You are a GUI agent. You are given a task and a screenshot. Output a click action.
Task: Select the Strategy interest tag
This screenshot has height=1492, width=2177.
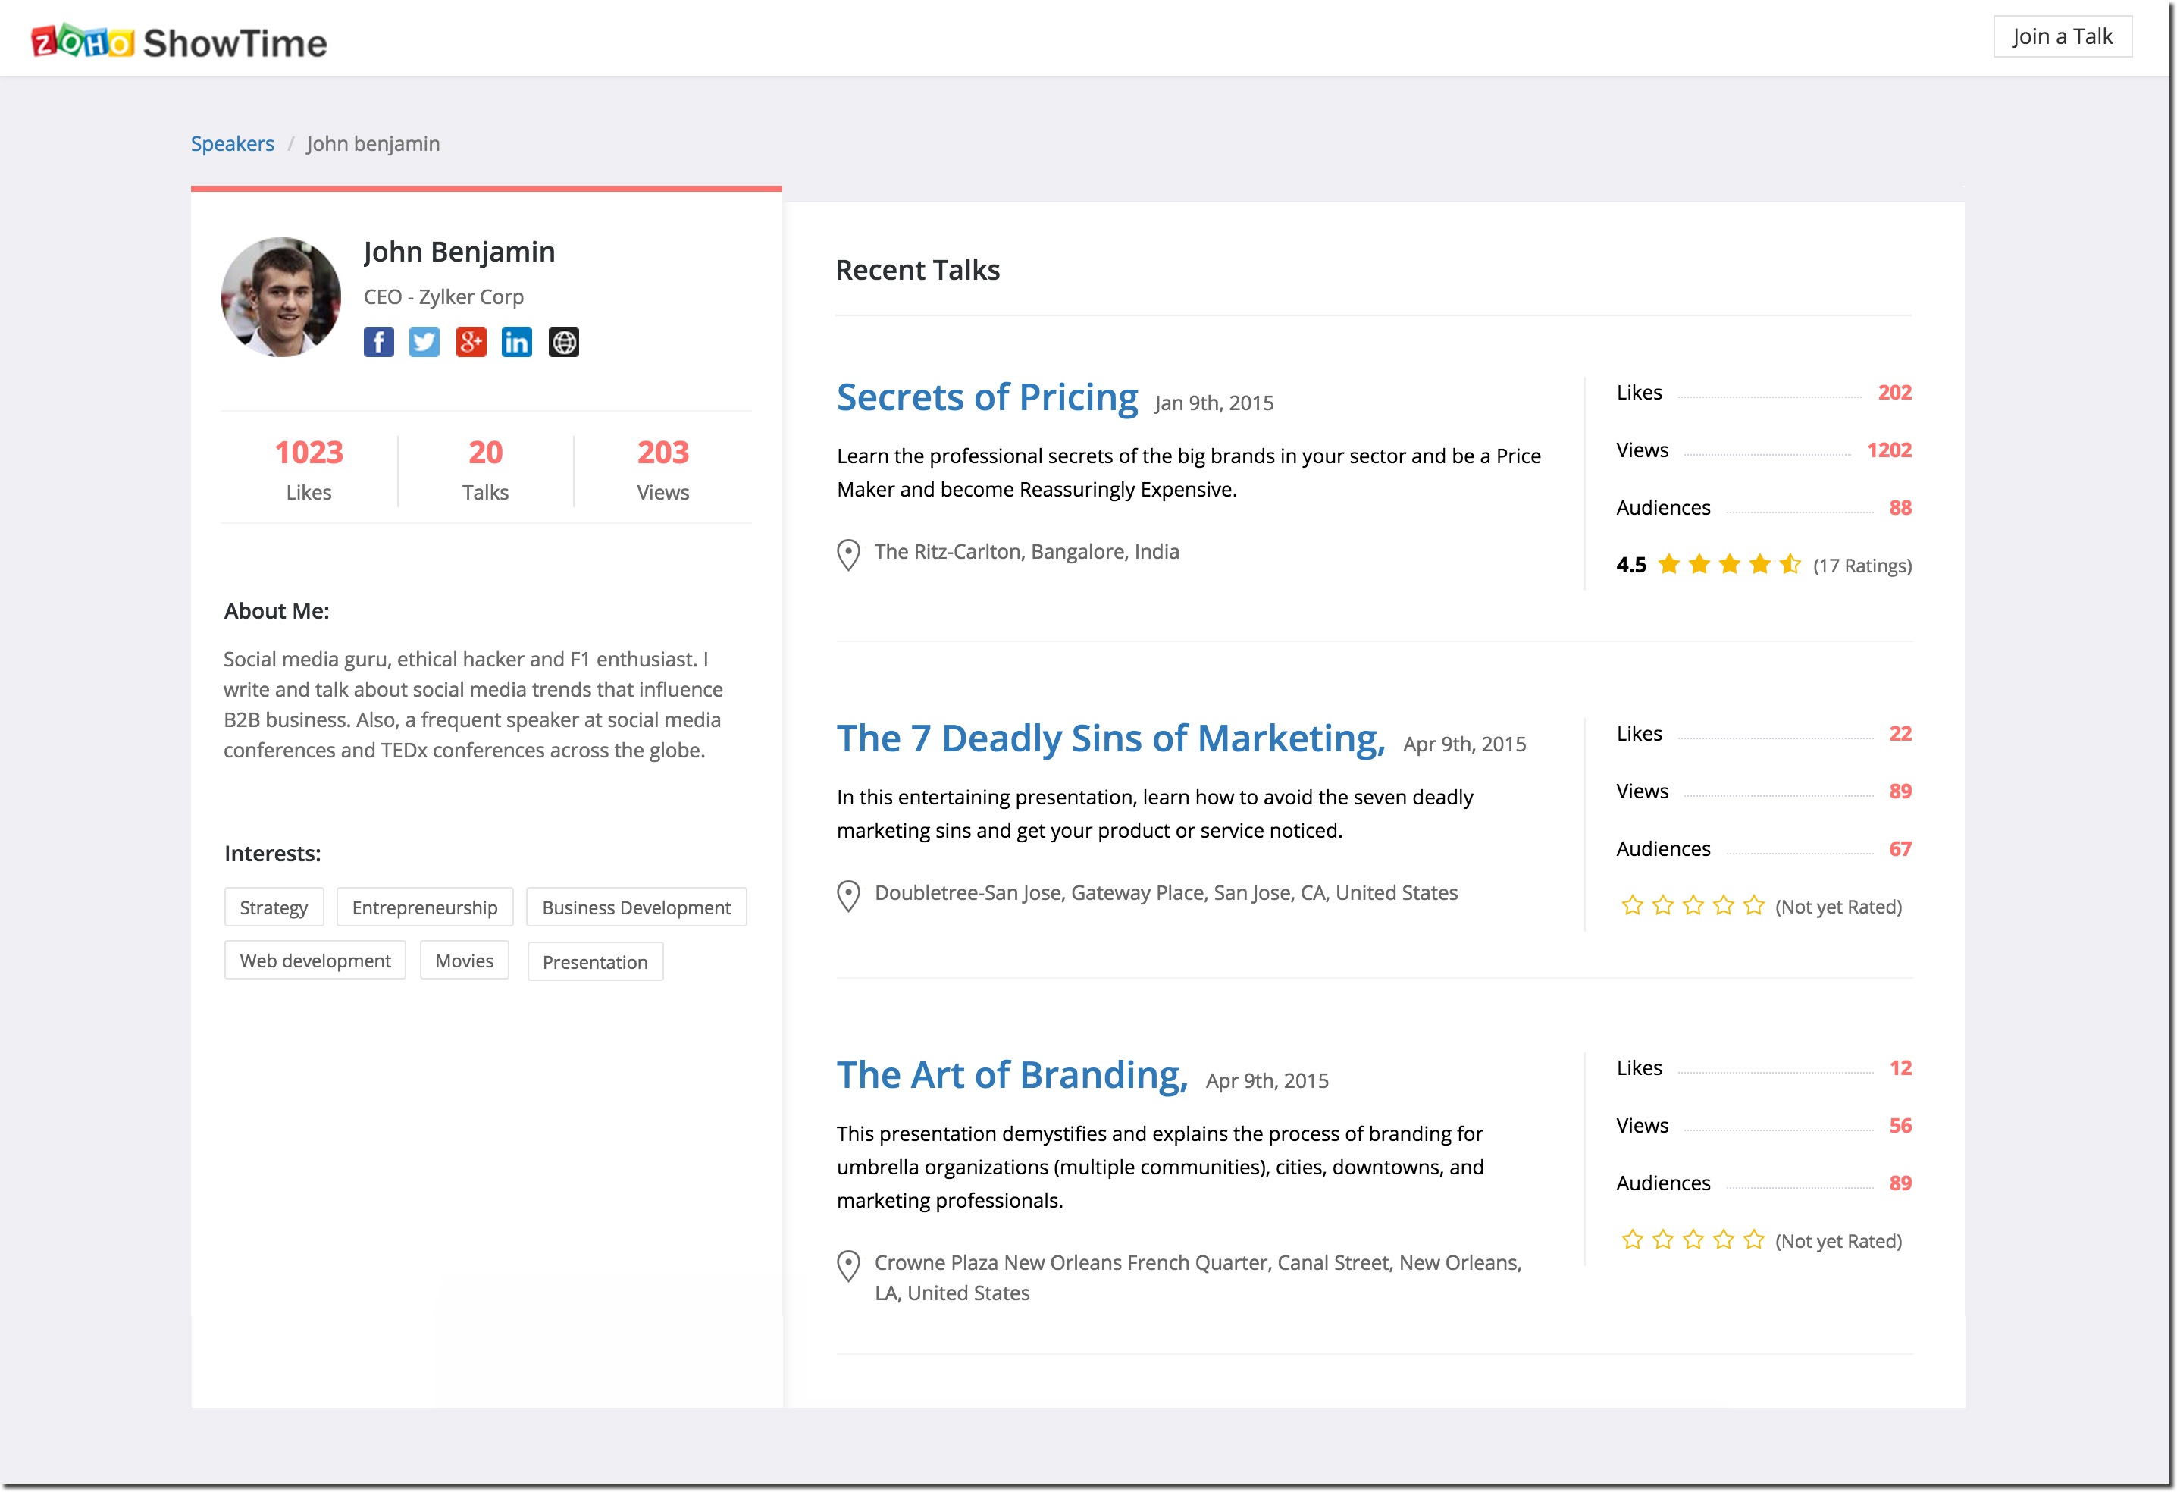(x=274, y=907)
